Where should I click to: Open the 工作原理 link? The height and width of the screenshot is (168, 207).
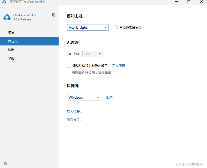[x=119, y=66]
